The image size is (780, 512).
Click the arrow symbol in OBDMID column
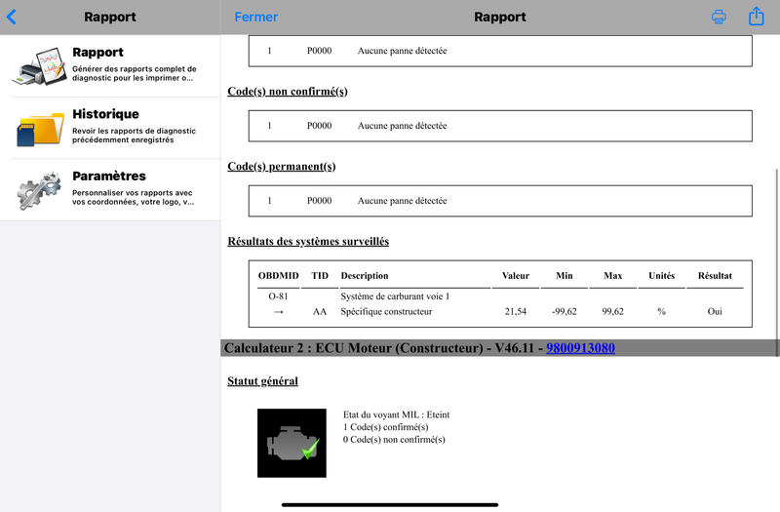pos(279,312)
